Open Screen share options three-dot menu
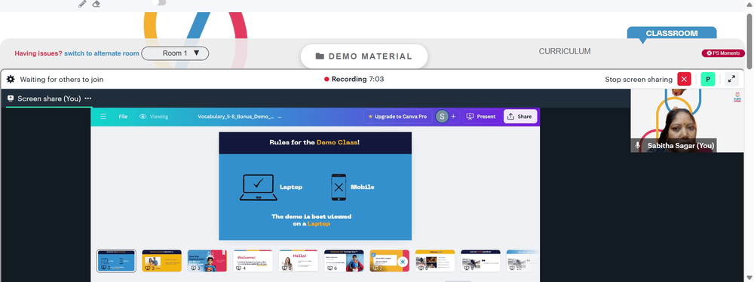 (88, 99)
